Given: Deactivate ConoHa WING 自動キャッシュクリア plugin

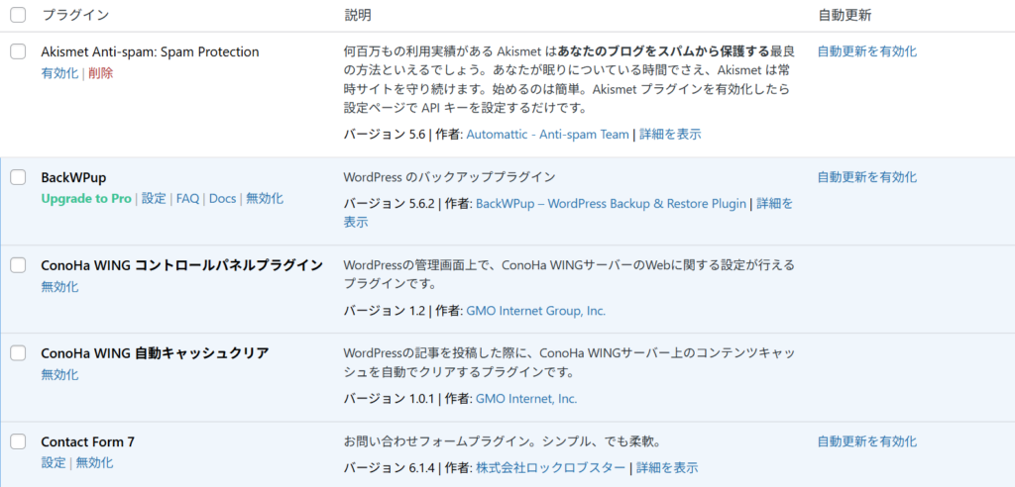Looking at the screenshot, I should (x=59, y=375).
